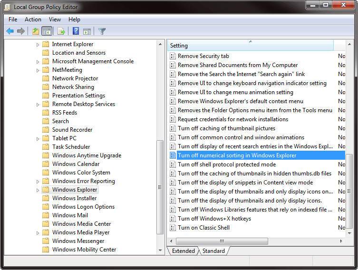Click the Filter funnel toolbar icon
Viewport: 358px width, 270px height.
102,31
